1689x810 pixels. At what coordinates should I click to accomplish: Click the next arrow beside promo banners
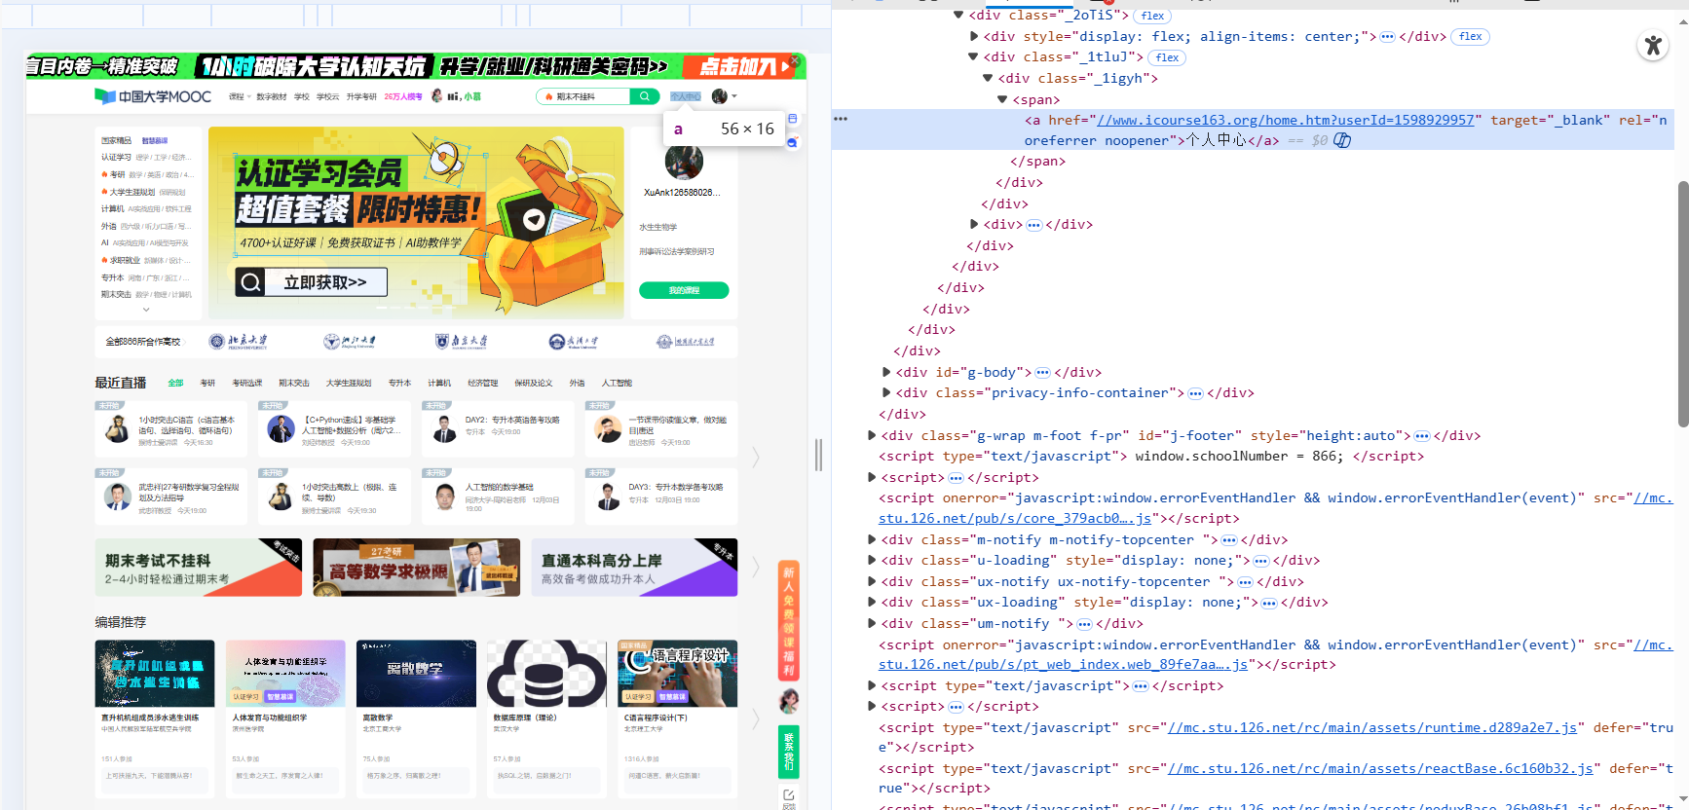coord(756,567)
